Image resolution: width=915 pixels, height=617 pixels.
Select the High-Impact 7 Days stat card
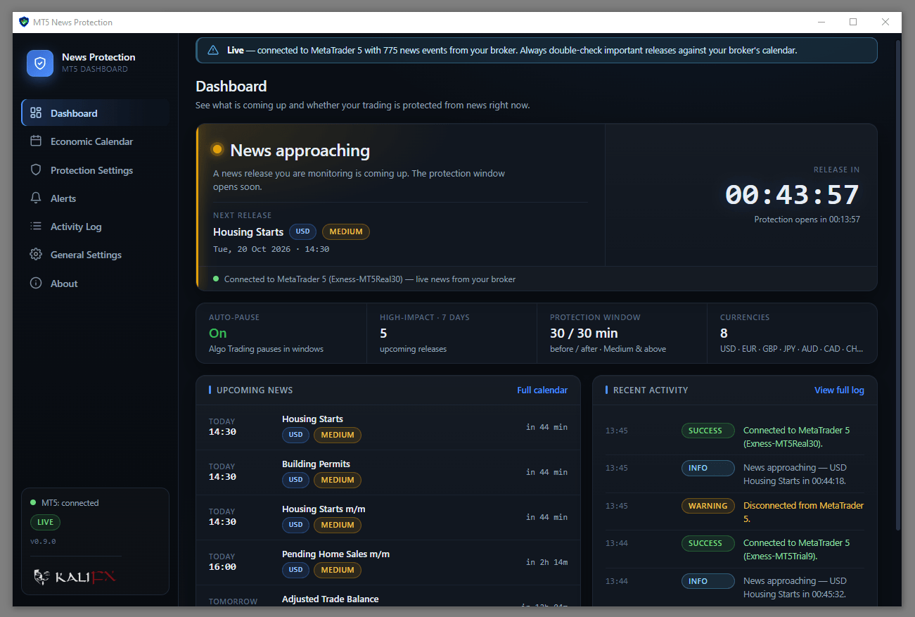(452, 333)
